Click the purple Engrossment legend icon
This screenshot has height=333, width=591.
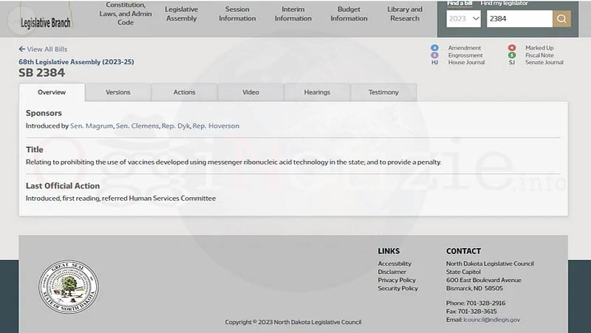[x=434, y=55]
